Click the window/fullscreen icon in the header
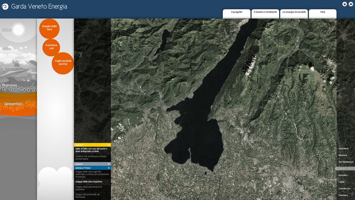Image resolution: width=355 pixels, height=200 pixels. pyautogui.click(x=351, y=4)
